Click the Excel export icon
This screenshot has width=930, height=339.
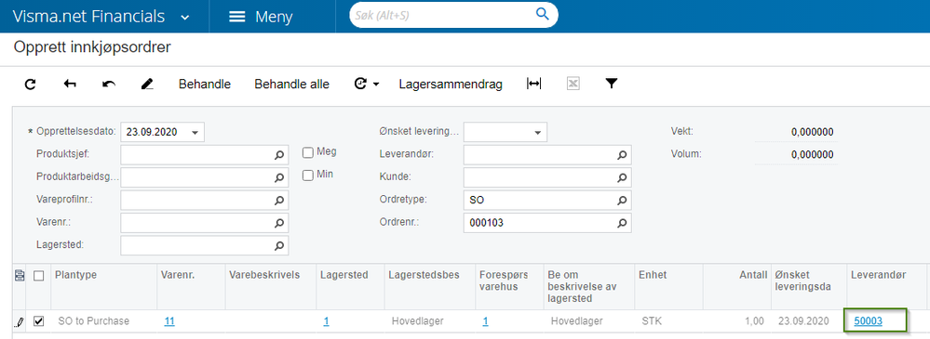573,85
